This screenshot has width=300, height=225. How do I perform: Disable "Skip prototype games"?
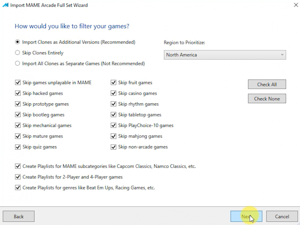coord(18,104)
